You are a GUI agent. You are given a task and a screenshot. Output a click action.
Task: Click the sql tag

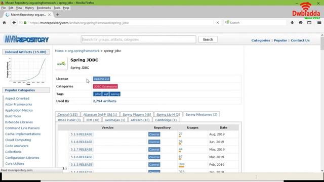tap(106, 94)
